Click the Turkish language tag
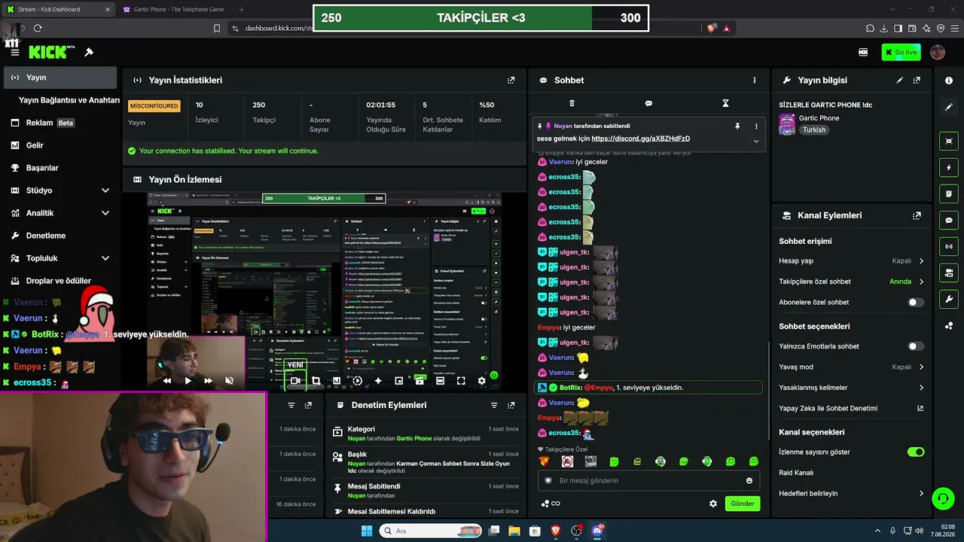The width and height of the screenshot is (964, 542). (814, 129)
